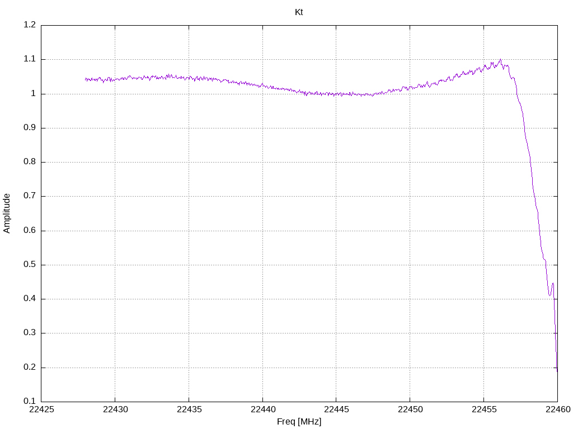
Task: Click the y-axis tick label "1"
Action: pos(33,93)
